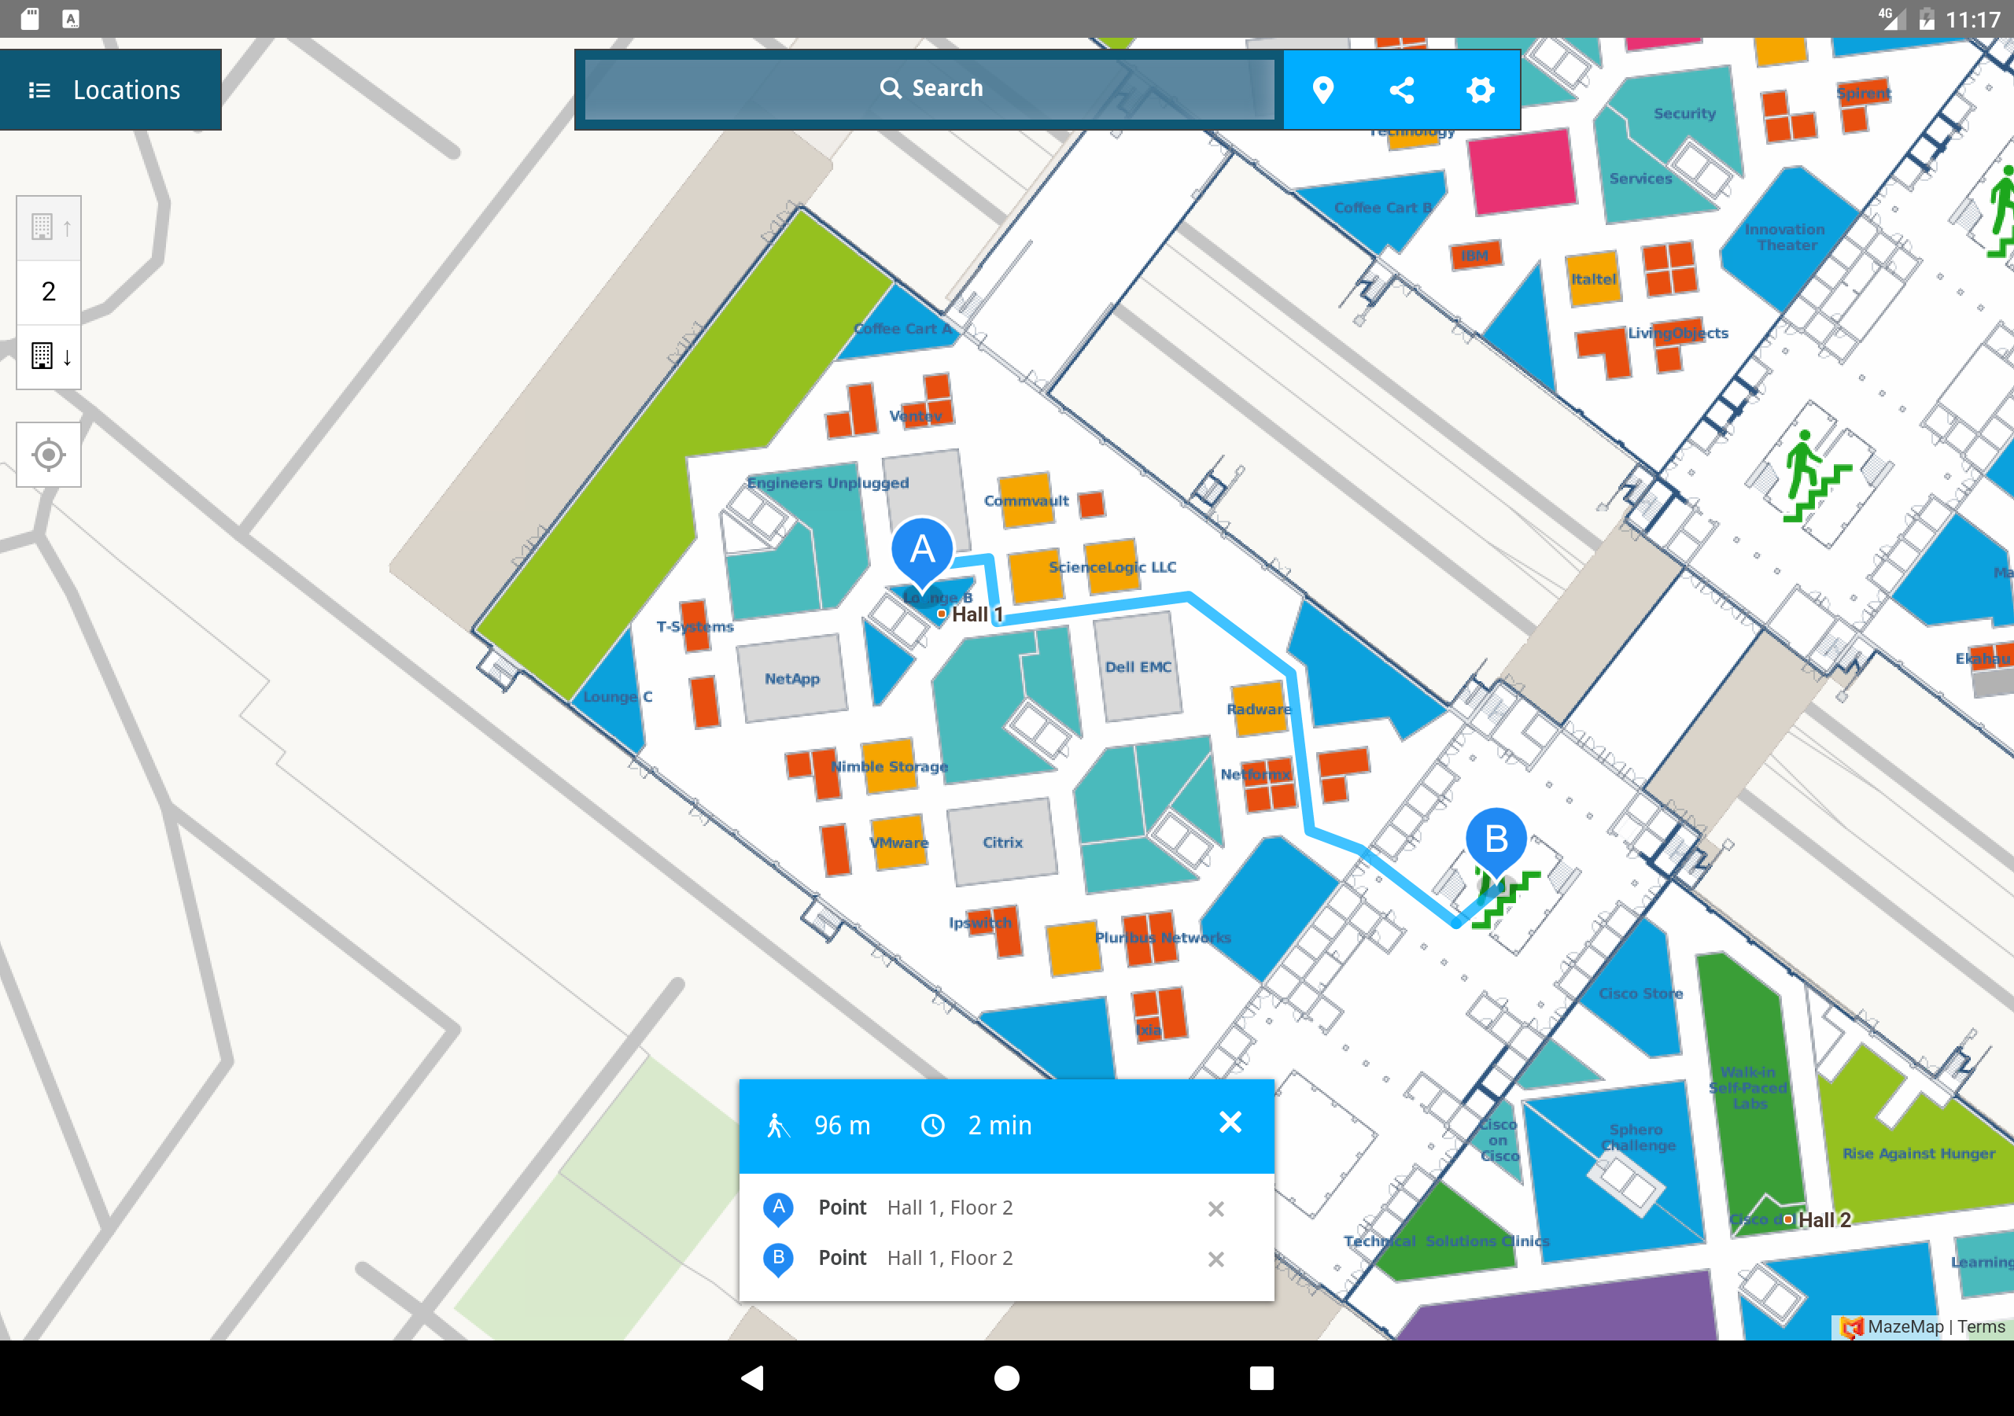Select the Dell EMC booth
Screen dimensions: 2014x1416
pos(1138,667)
